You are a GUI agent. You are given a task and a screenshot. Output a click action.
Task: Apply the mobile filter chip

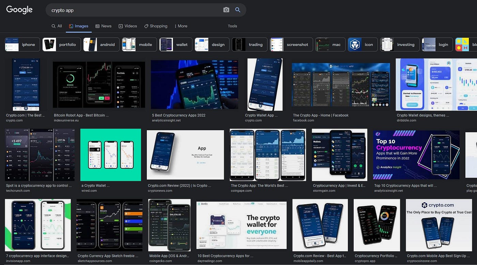point(139,44)
